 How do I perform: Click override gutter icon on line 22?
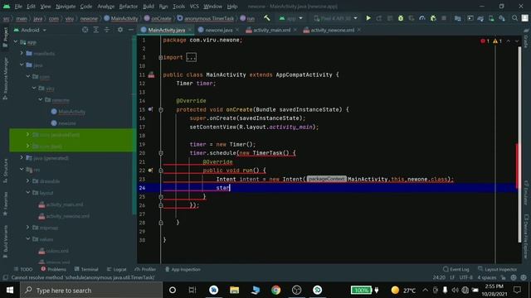click(150, 171)
